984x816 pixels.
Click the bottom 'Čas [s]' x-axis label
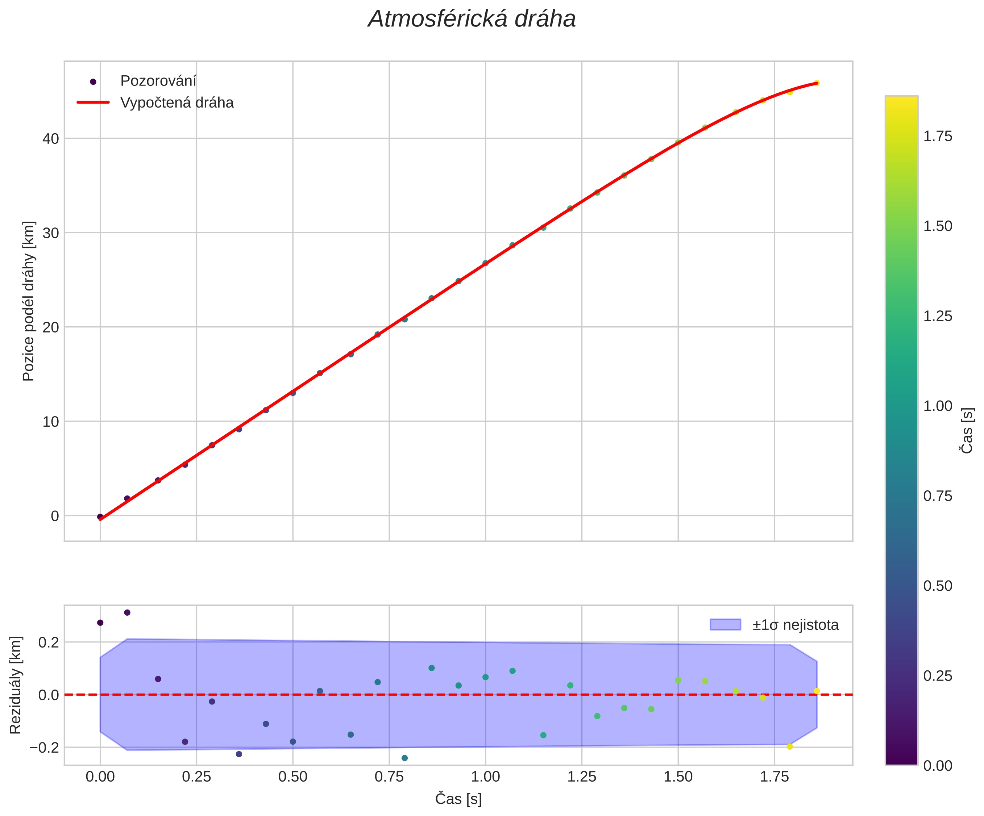[458, 799]
